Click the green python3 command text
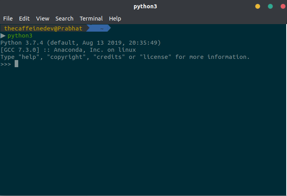 point(20,36)
